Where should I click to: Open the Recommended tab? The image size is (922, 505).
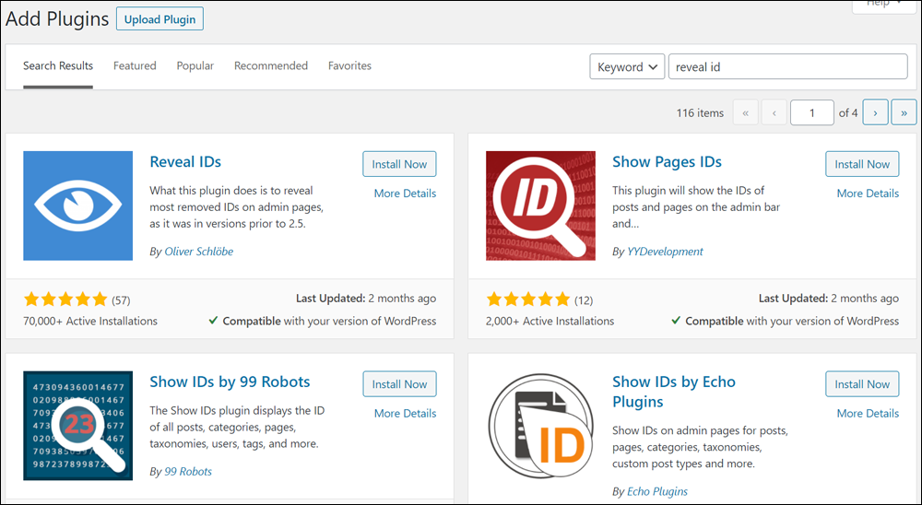(x=271, y=65)
